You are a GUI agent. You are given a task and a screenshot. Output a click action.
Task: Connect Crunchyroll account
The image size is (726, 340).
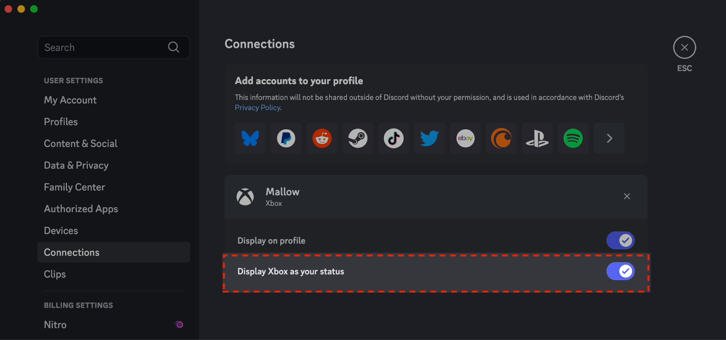(x=501, y=138)
